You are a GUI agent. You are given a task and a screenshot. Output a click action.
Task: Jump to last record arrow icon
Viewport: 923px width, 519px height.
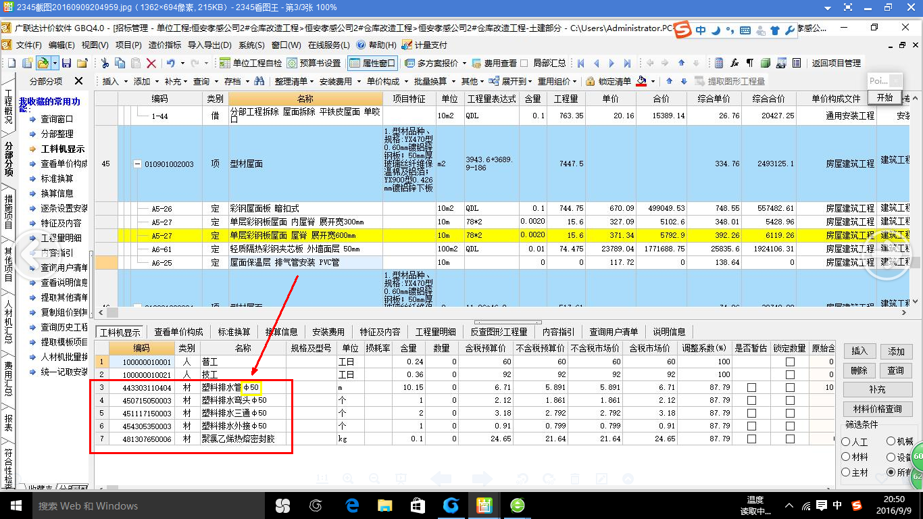(627, 63)
